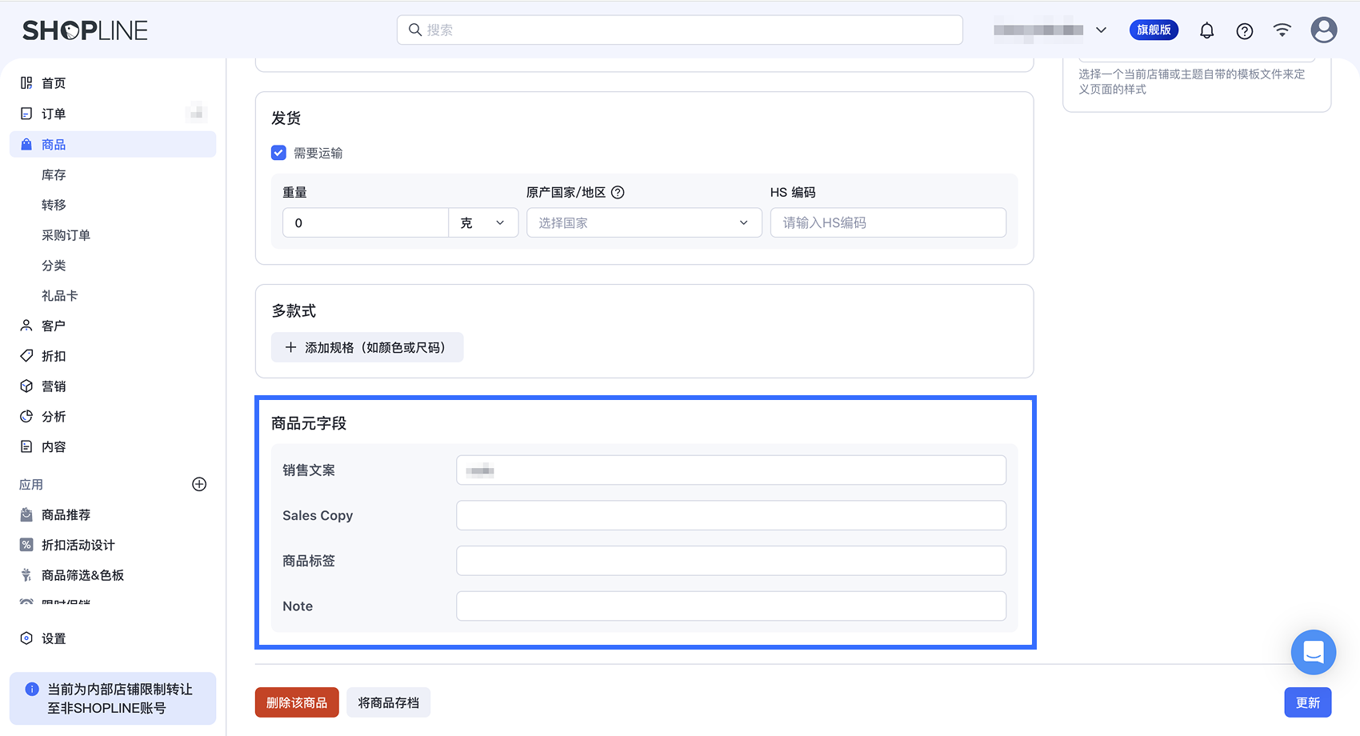This screenshot has width=1360, height=736.
Task: Click the Sales Copy input field
Action: point(731,515)
